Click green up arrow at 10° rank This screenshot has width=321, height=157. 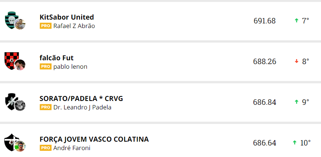(295, 143)
